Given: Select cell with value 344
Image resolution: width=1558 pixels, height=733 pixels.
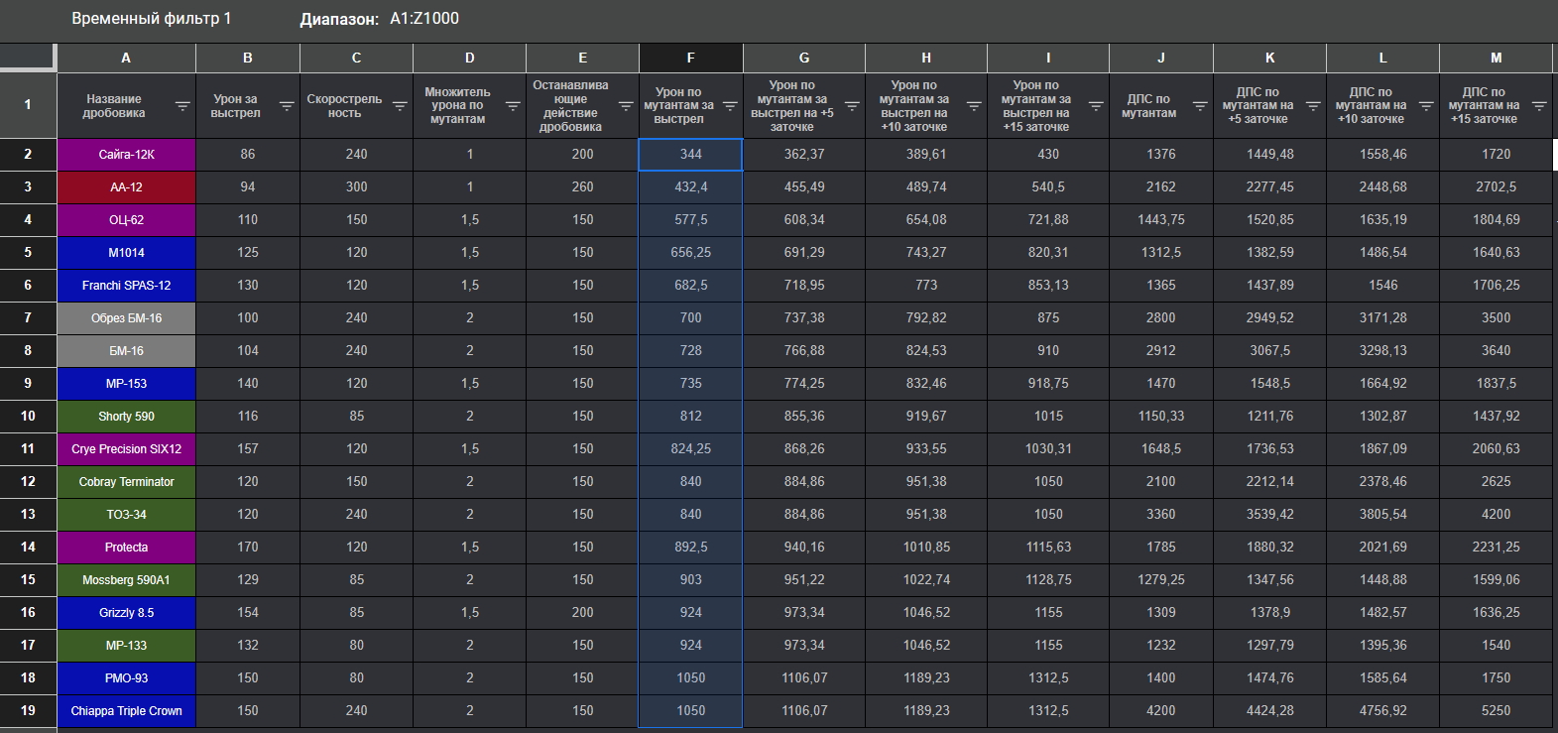Looking at the screenshot, I should [690, 154].
